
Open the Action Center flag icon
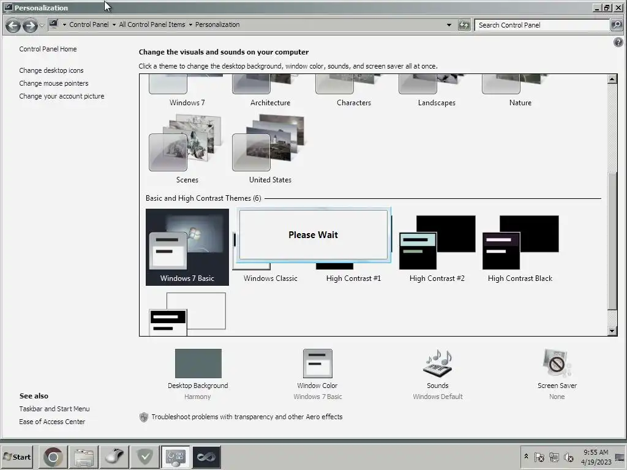539,457
